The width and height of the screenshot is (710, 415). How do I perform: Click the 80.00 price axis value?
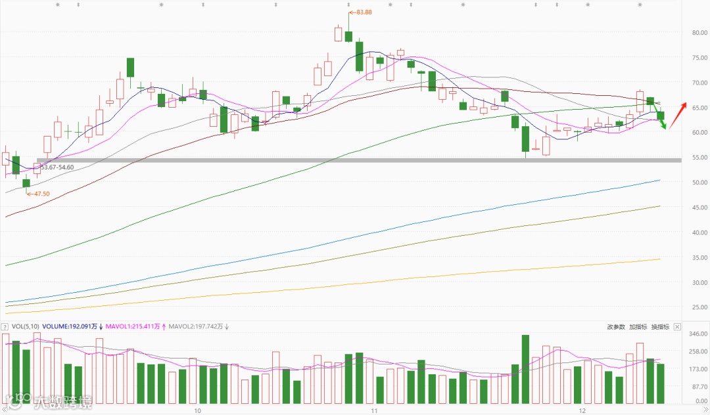pos(699,33)
